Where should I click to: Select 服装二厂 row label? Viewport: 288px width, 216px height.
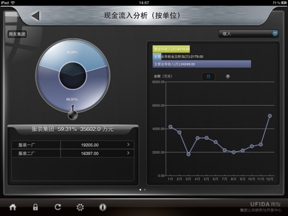27,154
